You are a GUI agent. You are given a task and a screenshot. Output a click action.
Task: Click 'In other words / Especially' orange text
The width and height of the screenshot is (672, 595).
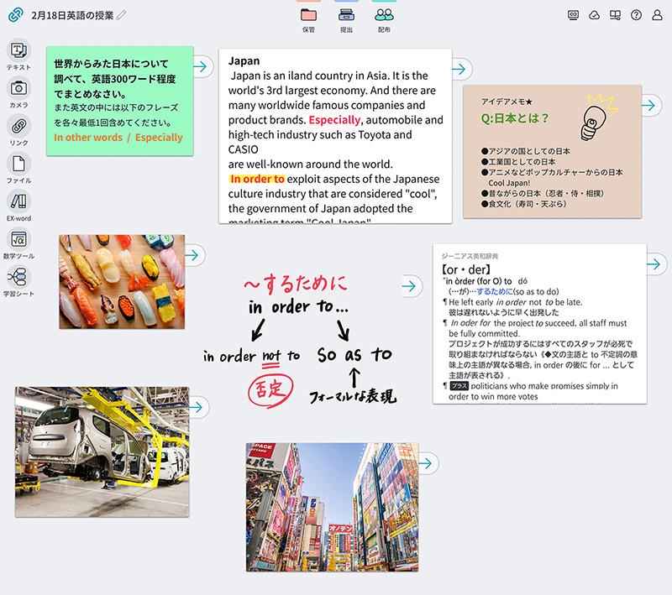[118, 138]
